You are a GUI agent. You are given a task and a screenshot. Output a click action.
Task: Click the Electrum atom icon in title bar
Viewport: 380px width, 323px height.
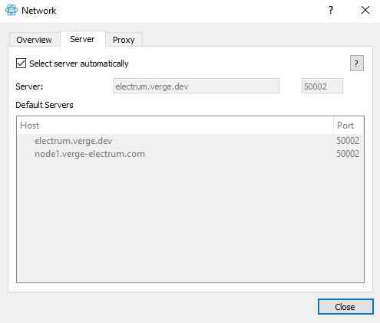pos(12,10)
